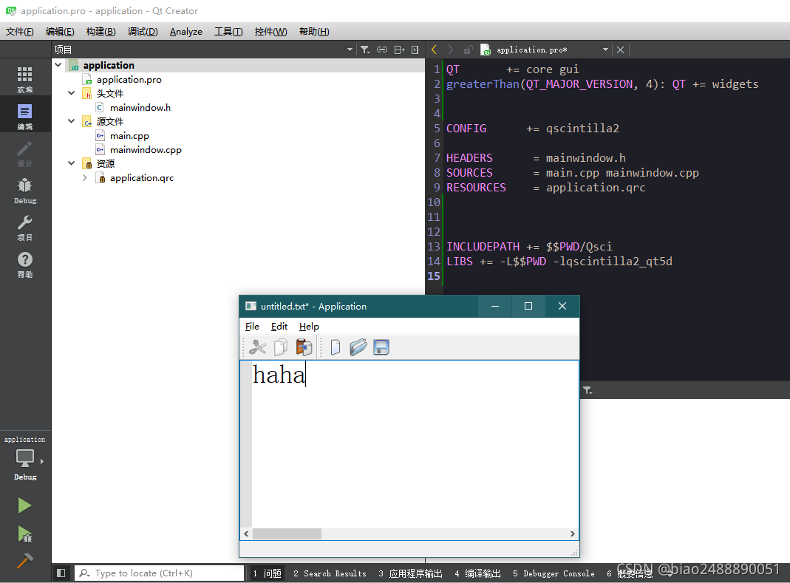Screen dimensions: 790x583
Task: Open Help menu in Application window
Action: tap(309, 327)
